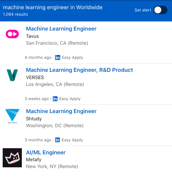
Task: Click the VERSES green V logo
Action: (12, 75)
